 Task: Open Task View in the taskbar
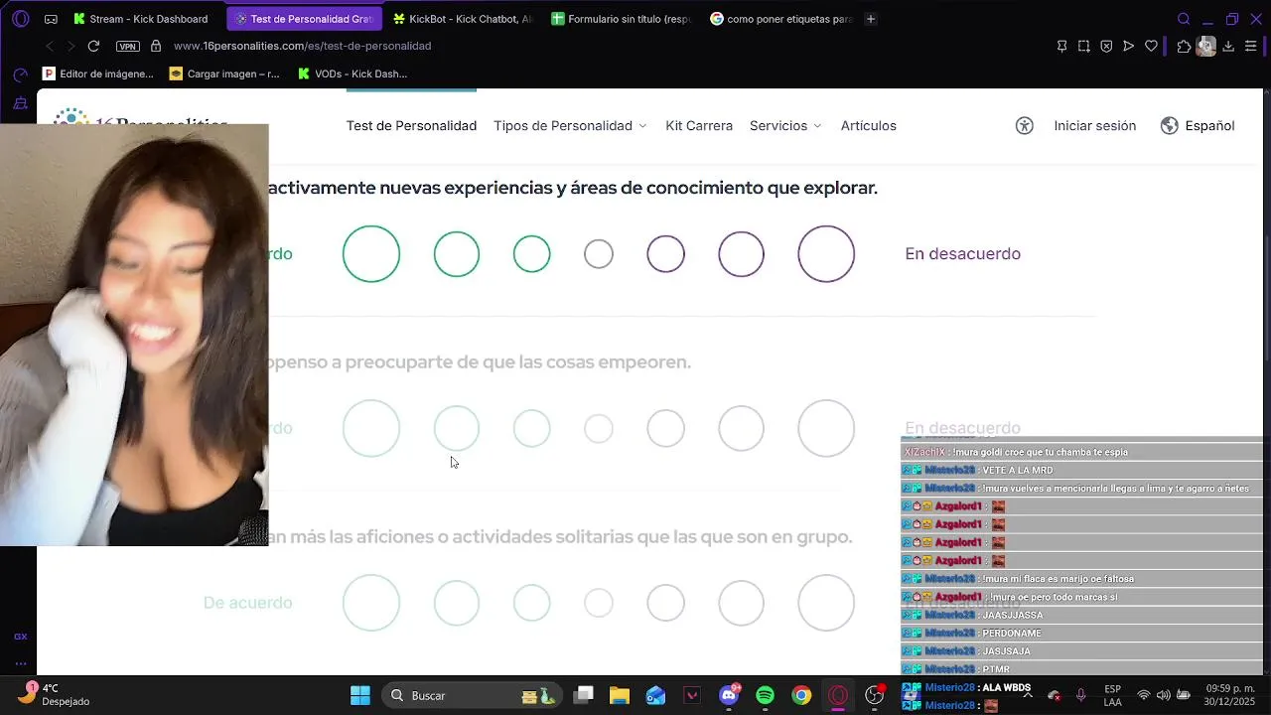[x=584, y=695]
